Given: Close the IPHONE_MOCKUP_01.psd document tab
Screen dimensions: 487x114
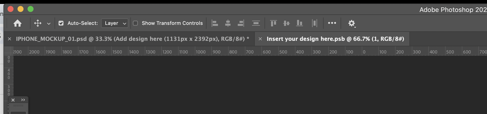Looking at the screenshot, I should point(10,39).
